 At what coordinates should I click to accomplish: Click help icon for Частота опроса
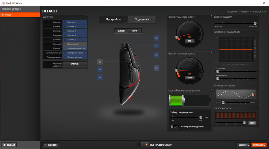pyautogui.click(x=258, y=107)
